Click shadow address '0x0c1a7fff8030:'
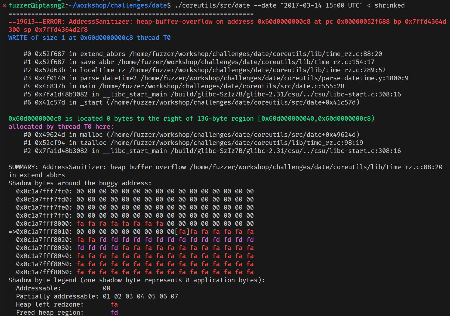The width and height of the screenshot is (450, 316). pos(44,248)
